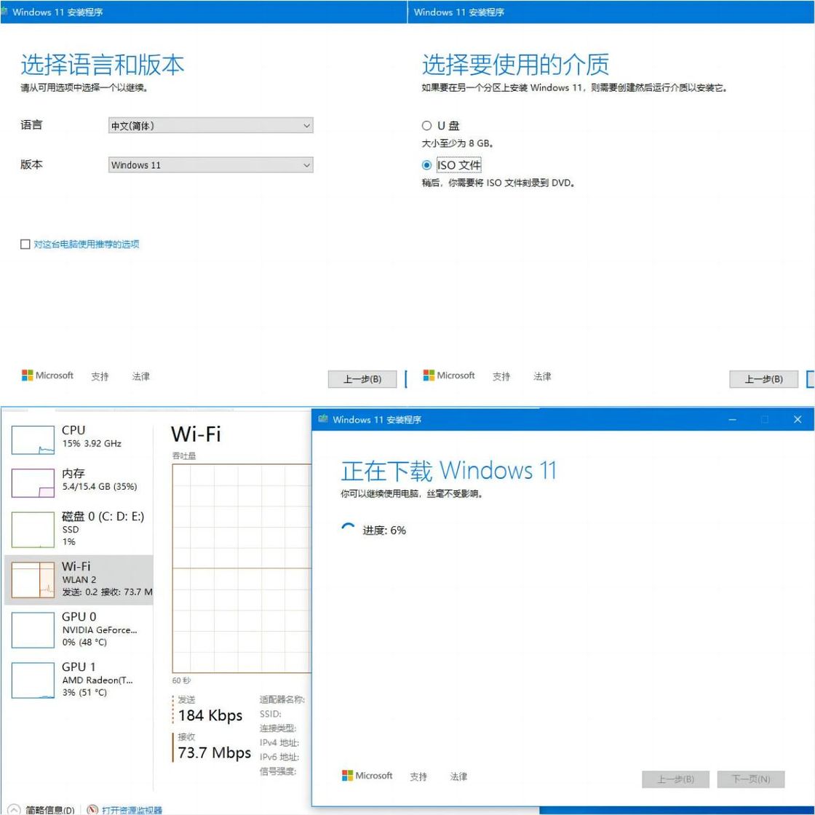Click 上一步(B) in the media selection window
The height and width of the screenshot is (815, 815).
tap(763, 379)
